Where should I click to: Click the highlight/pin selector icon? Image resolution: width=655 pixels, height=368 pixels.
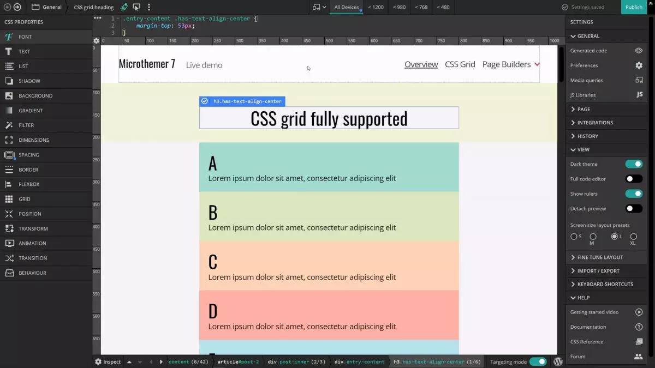(124, 7)
